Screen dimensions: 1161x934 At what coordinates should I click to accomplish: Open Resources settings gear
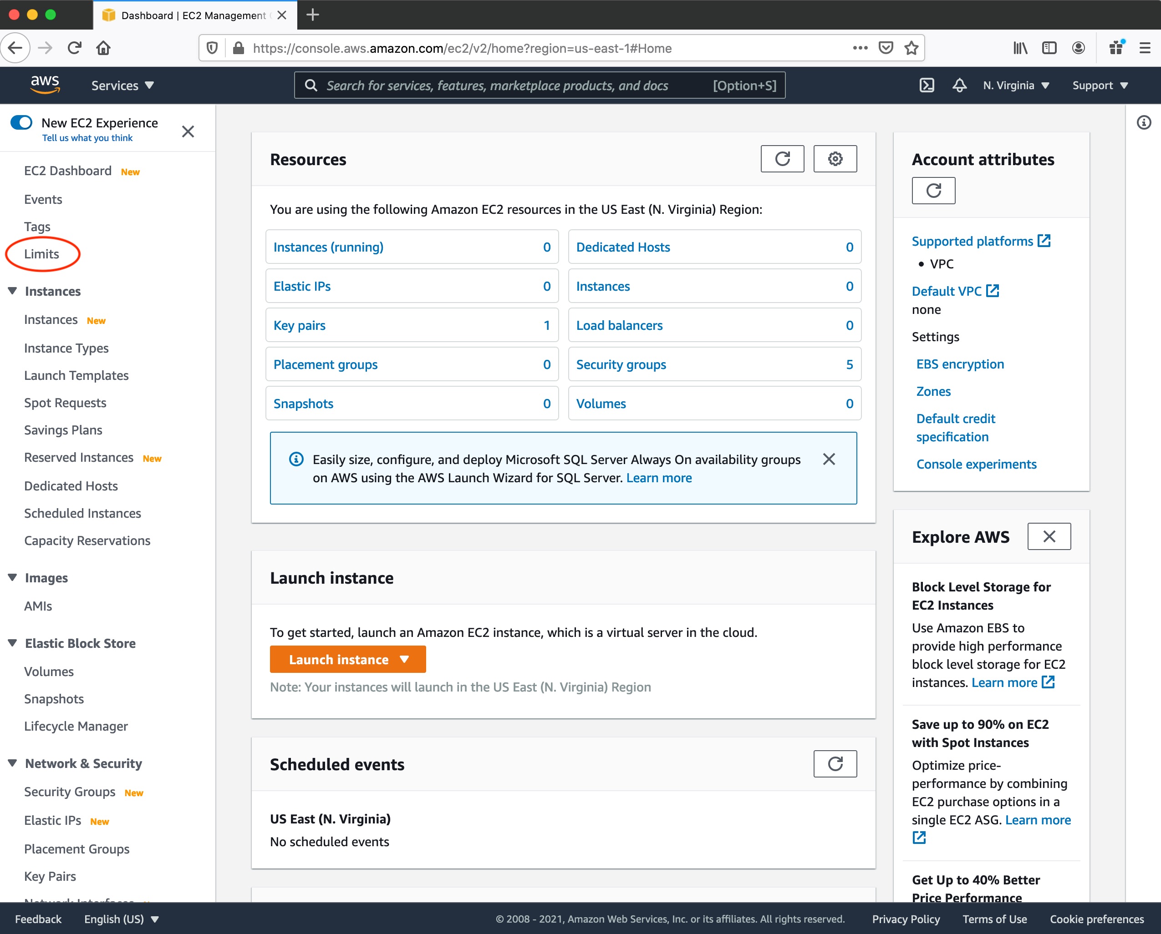click(x=835, y=159)
